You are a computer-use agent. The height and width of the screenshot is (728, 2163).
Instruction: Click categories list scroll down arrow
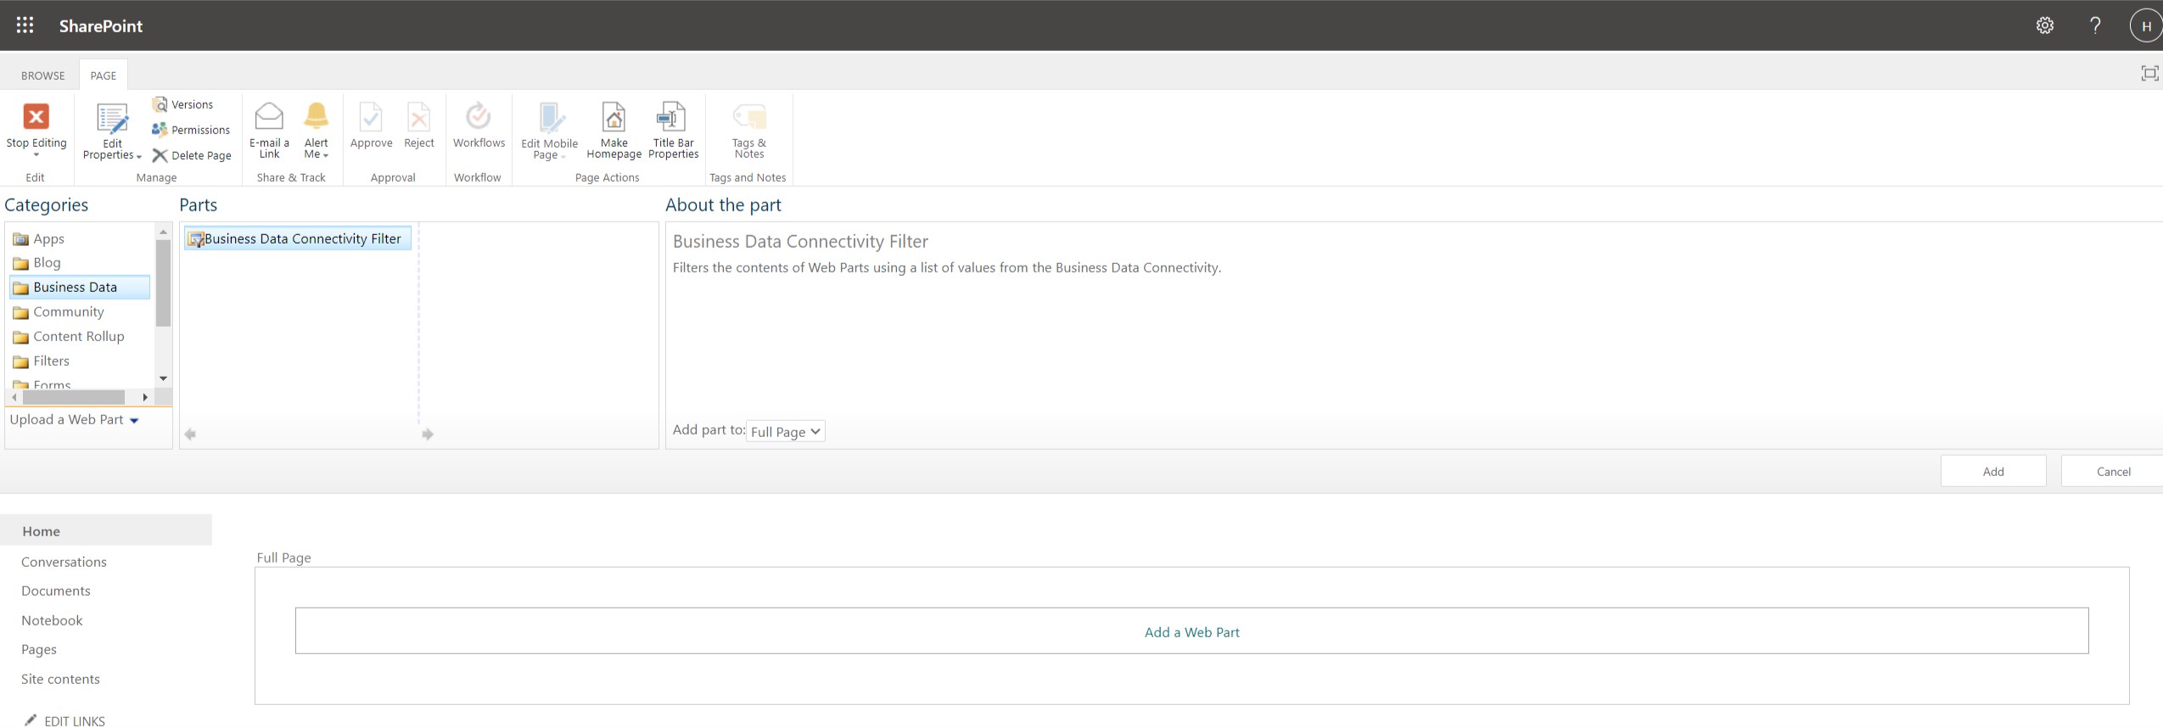pyautogui.click(x=164, y=378)
